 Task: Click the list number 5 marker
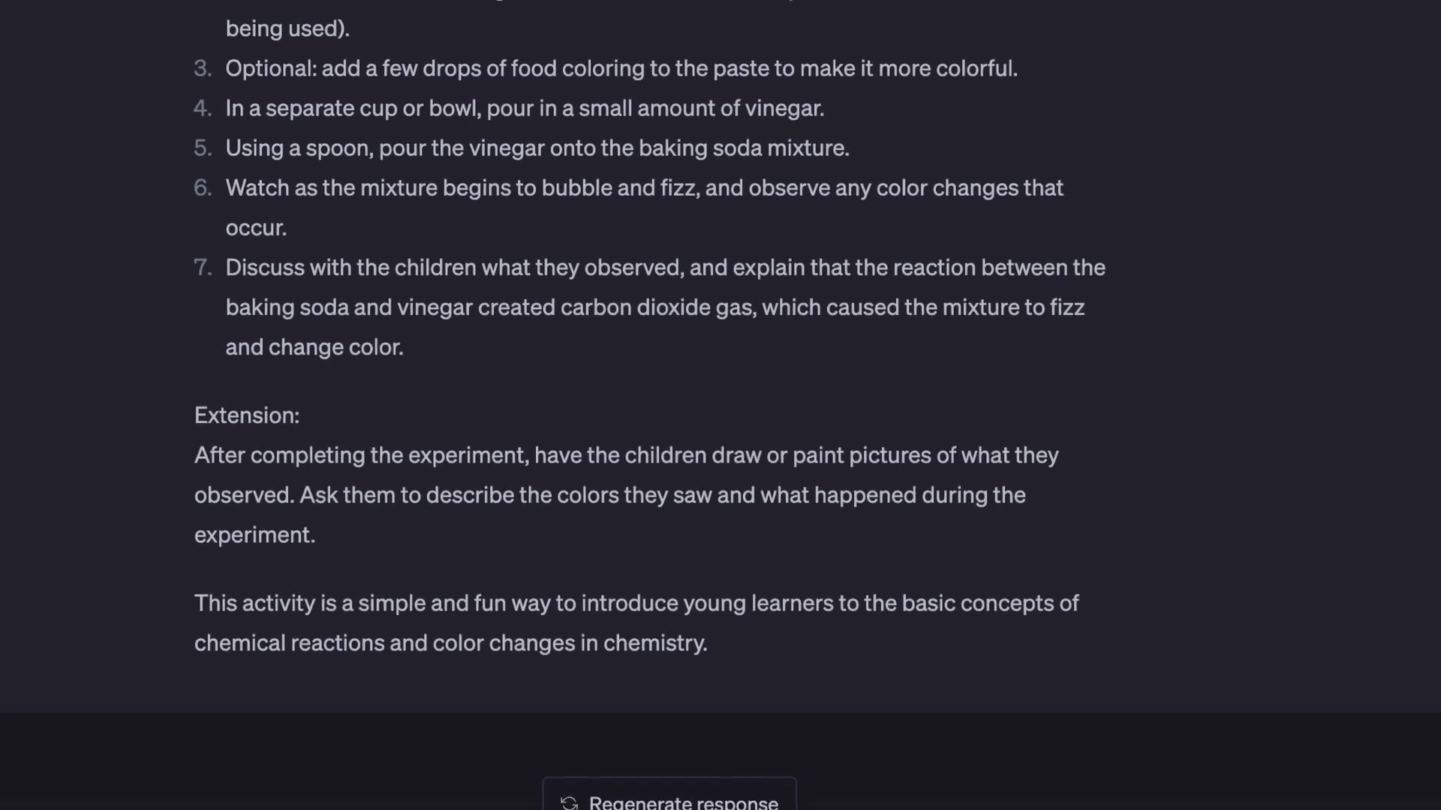tap(203, 148)
